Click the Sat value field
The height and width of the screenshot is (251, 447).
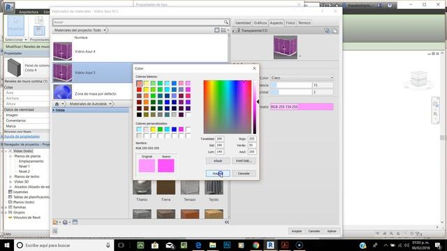pos(219,145)
